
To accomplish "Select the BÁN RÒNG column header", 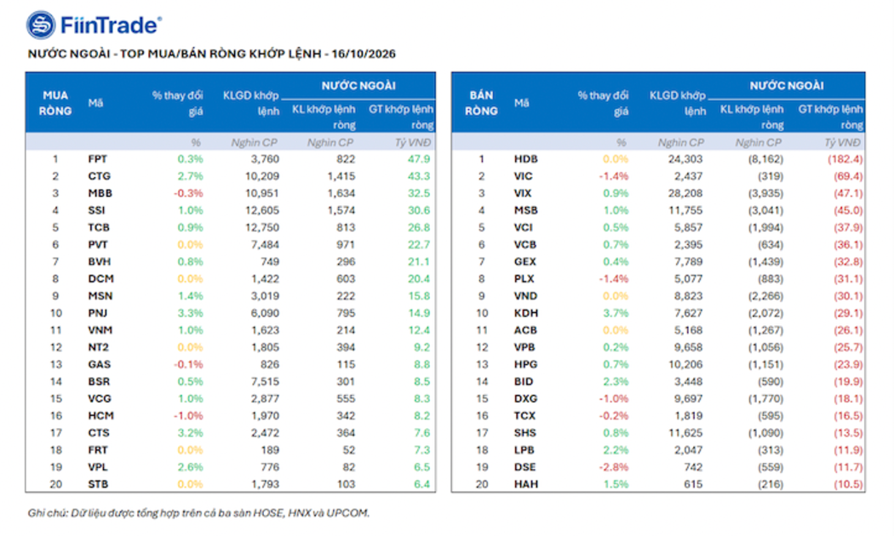I will click(x=481, y=103).
